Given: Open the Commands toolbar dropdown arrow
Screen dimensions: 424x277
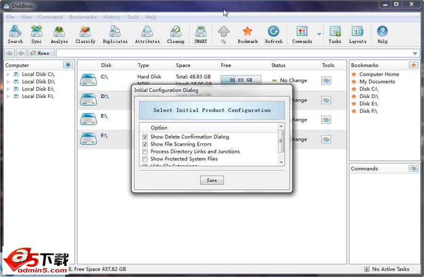Looking at the screenshot, I should [319, 34].
